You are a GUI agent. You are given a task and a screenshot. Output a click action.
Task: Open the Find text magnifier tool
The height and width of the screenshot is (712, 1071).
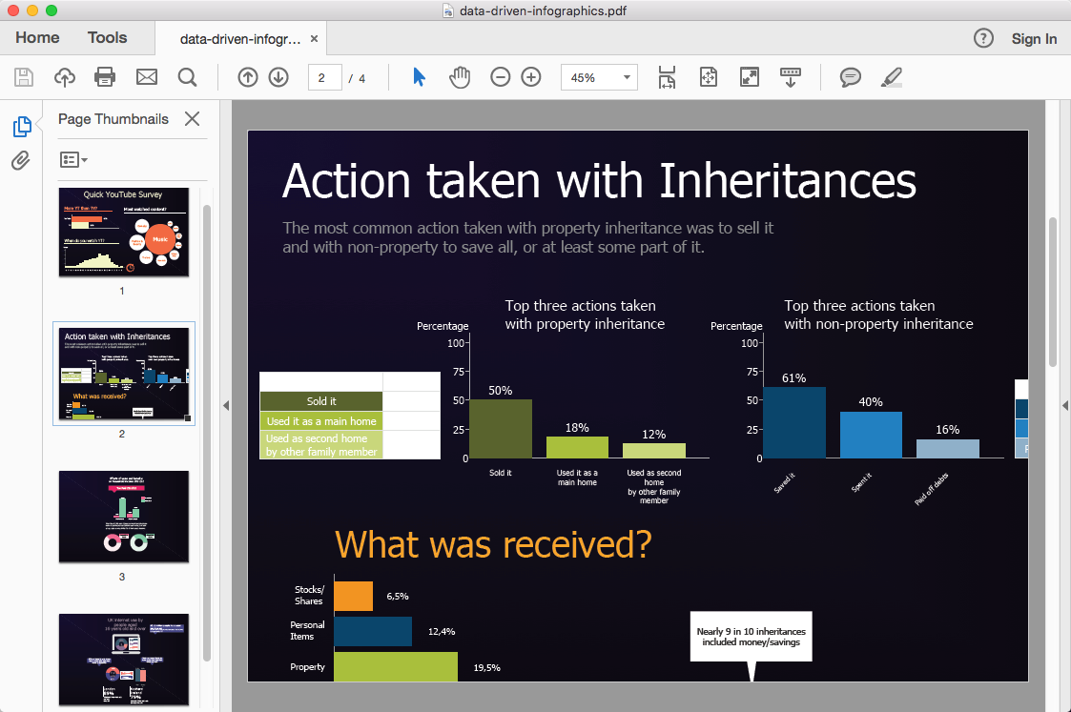click(x=187, y=77)
